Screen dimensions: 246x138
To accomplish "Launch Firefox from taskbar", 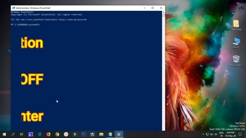I will pos(48,134).
